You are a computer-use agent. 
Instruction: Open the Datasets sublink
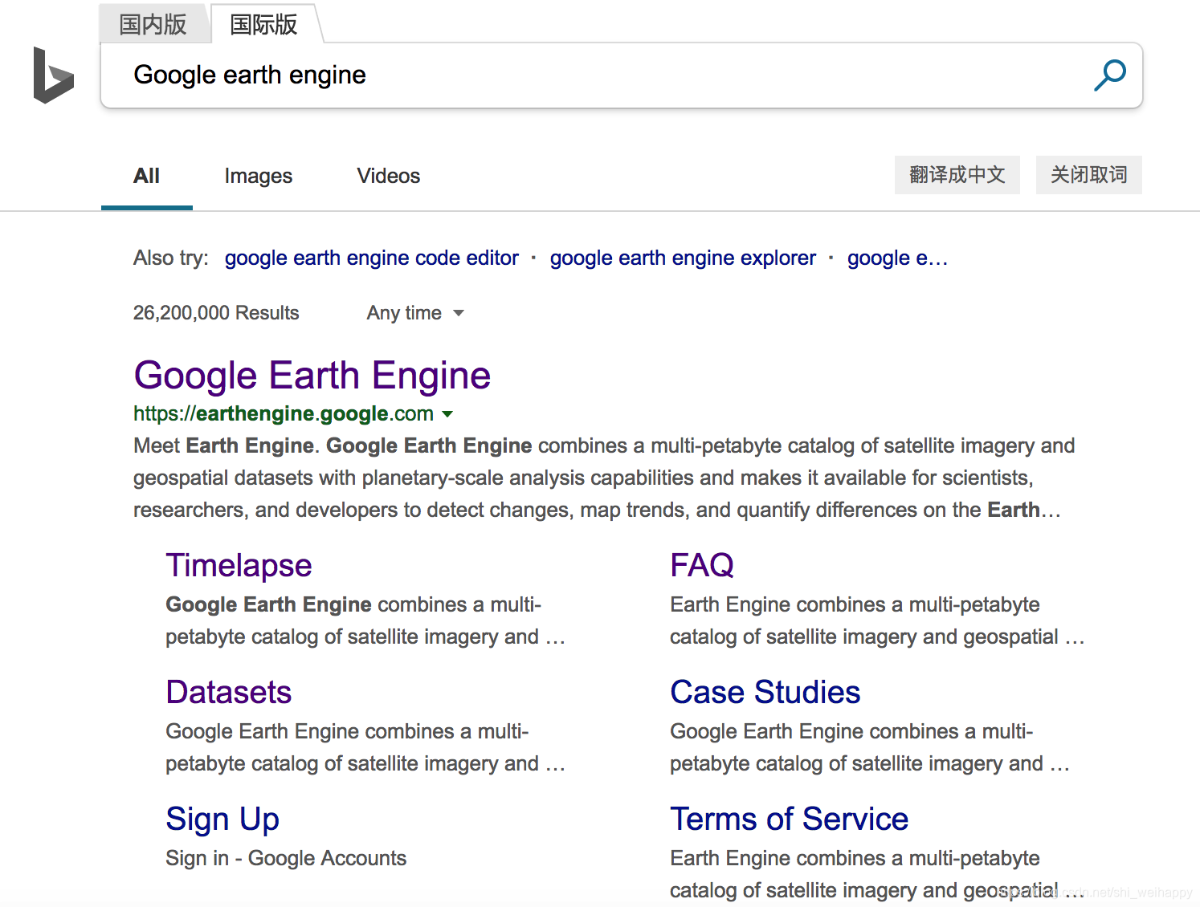229,693
